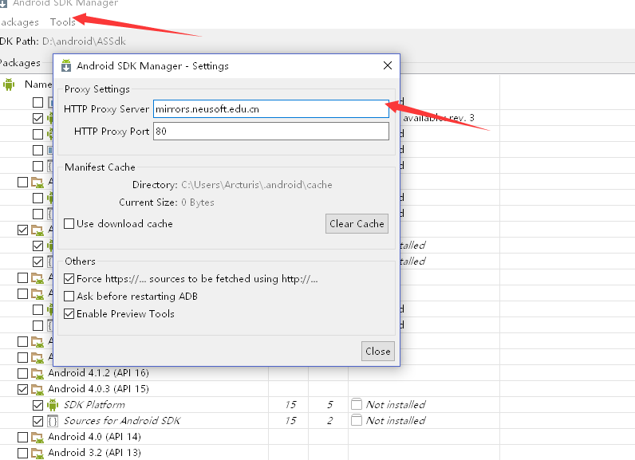Click the revision value 5 in SDK Platform row
Image resolution: width=635 pixels, height=460 pixels.
coord(330,404)
